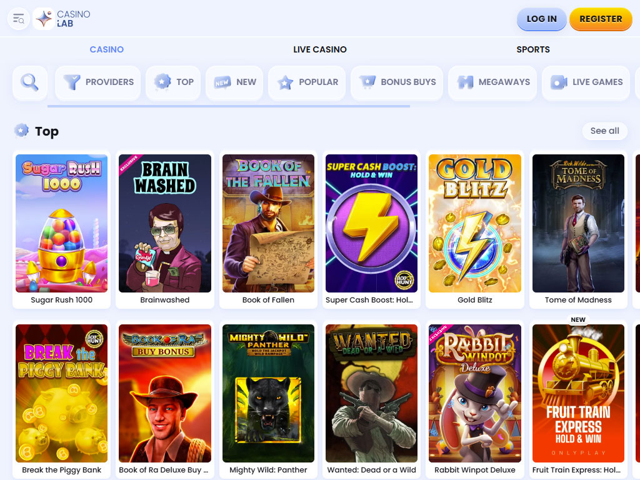Click the Bonus Buys cart icon

tap(367, 82)
